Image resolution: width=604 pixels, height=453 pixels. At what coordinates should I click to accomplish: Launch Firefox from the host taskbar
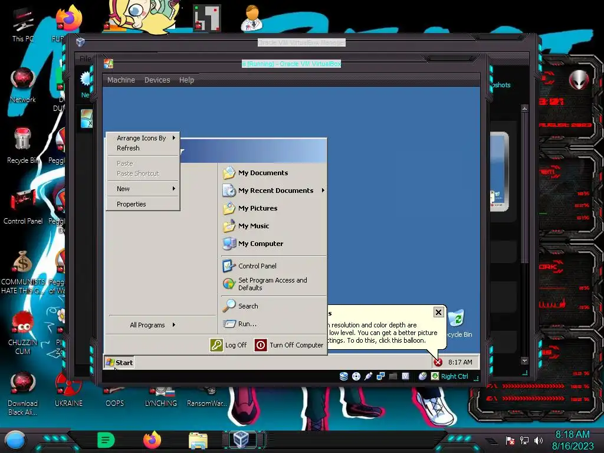152,440
